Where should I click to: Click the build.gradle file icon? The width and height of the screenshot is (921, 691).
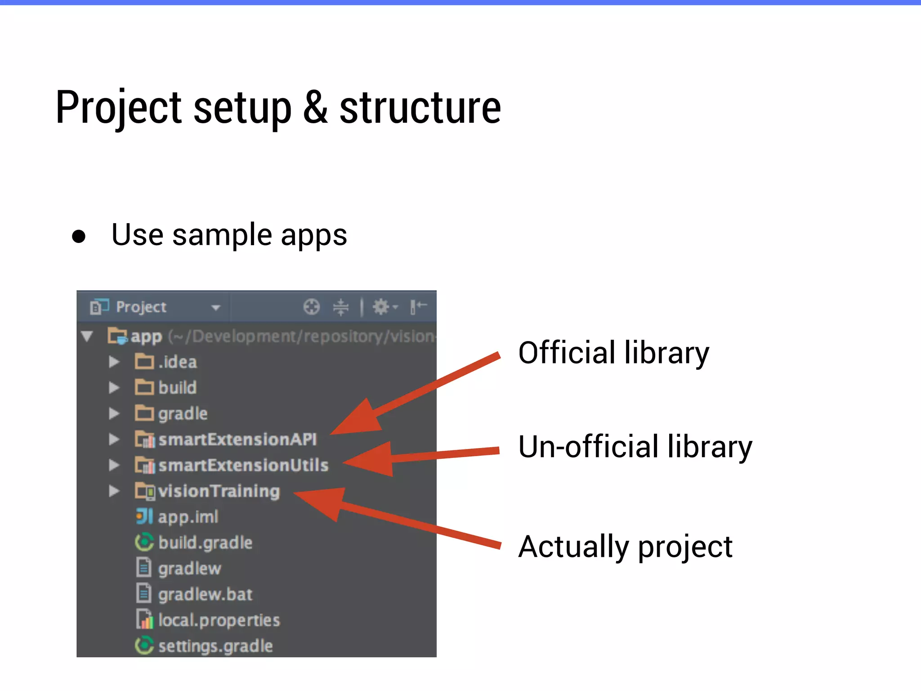144,542
